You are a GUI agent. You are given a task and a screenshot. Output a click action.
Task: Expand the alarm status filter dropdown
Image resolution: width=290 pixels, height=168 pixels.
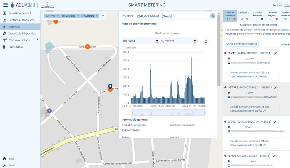click(103, 16)
